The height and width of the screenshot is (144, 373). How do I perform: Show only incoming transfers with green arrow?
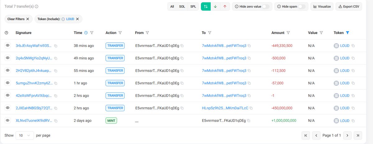pos(215,6)
